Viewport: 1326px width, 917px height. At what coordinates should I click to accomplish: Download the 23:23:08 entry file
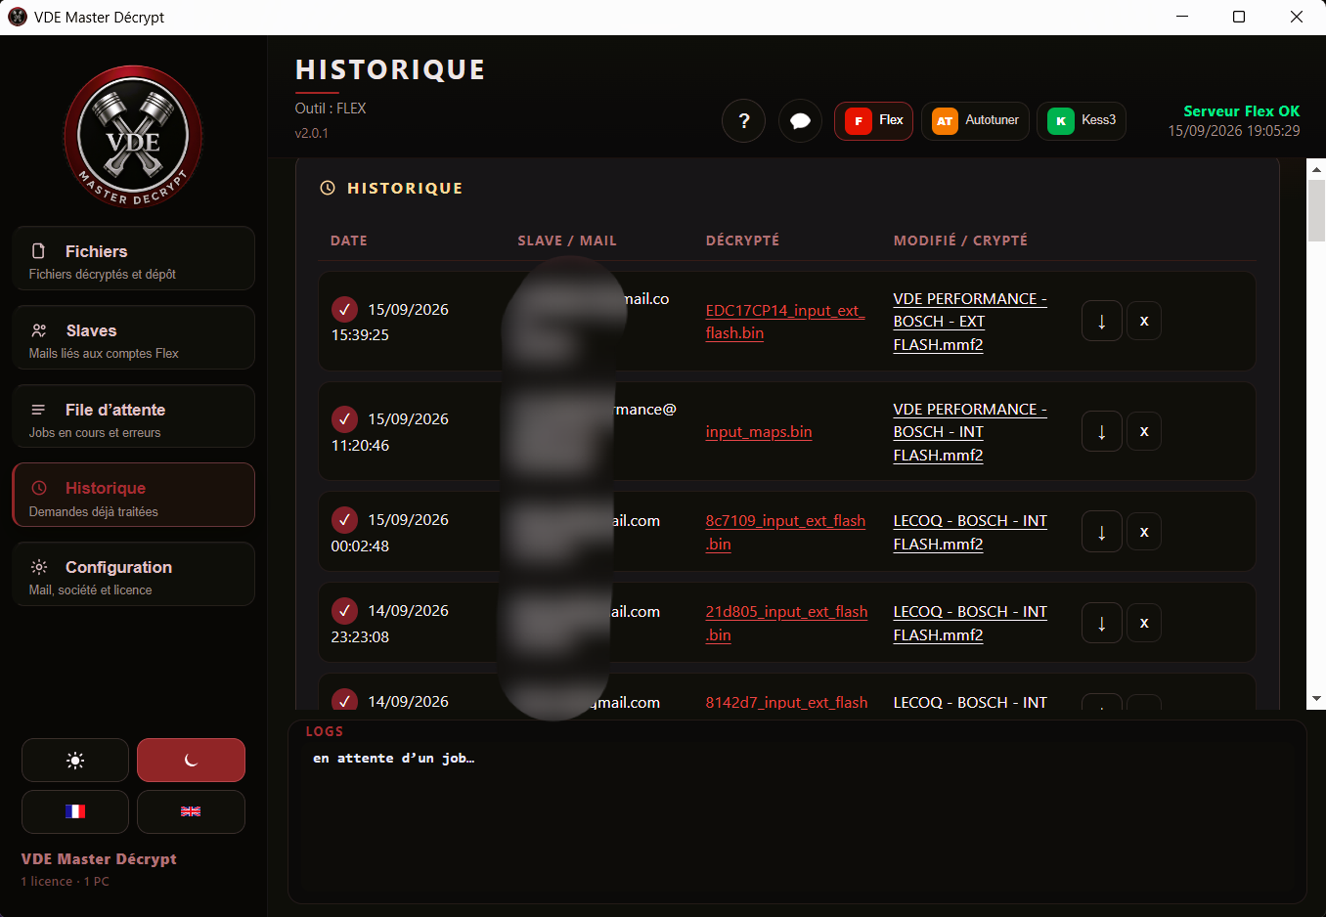click(1102, 623)
